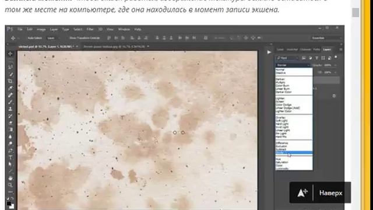This screenshot has height=210, width=373.
Task: Open the Edit menu
Action: pyautogui.click(x=30, y=29)
